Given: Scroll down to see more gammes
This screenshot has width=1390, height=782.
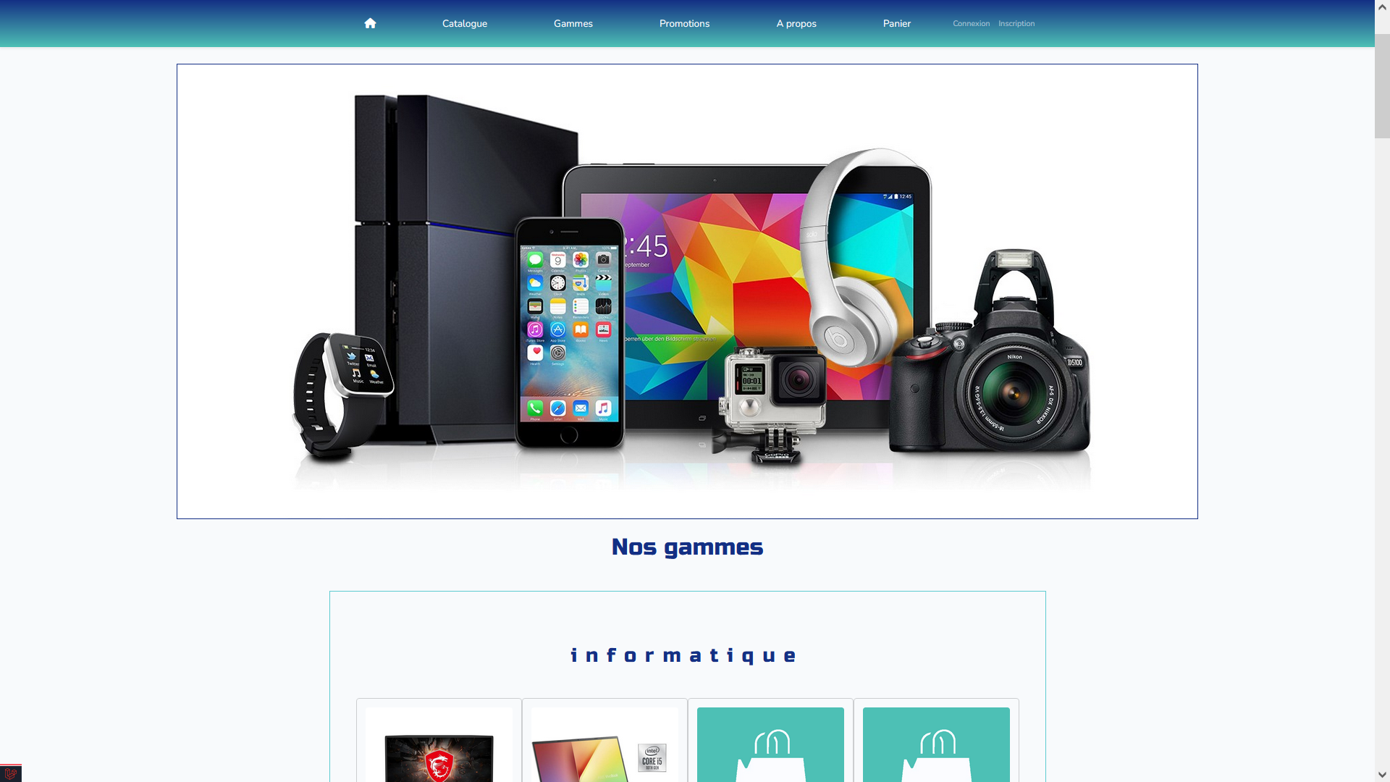Looking at the screenshot, I should coord(1383,773).
